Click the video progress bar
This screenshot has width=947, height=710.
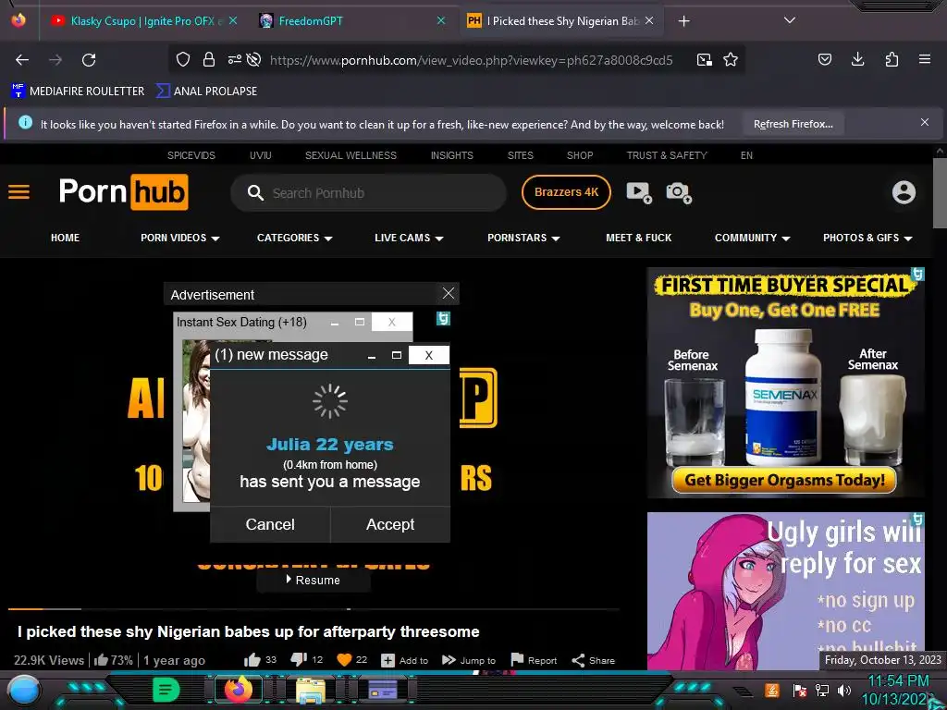(314, 609)
